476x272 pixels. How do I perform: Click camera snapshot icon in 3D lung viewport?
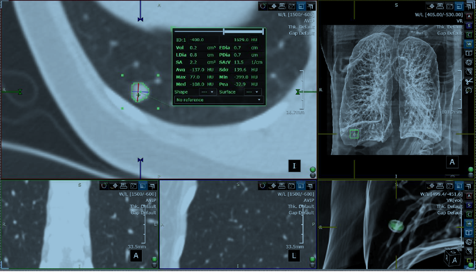click(x=450, y=6)
